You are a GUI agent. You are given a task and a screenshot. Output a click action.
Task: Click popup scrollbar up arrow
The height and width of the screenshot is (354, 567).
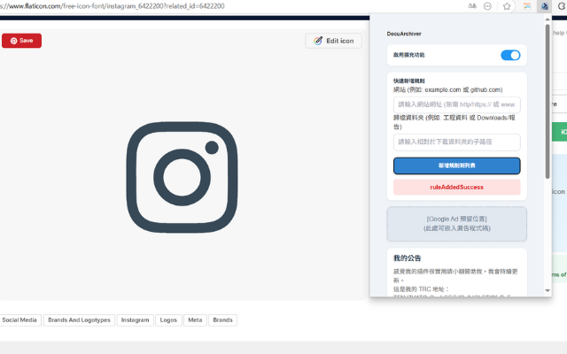point(548,19)
